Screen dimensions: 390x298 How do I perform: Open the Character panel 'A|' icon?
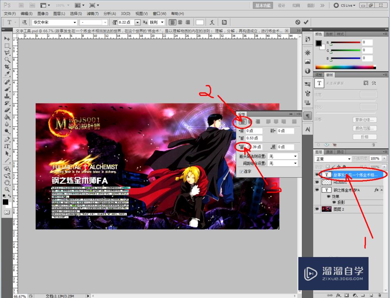pos(308,129)
